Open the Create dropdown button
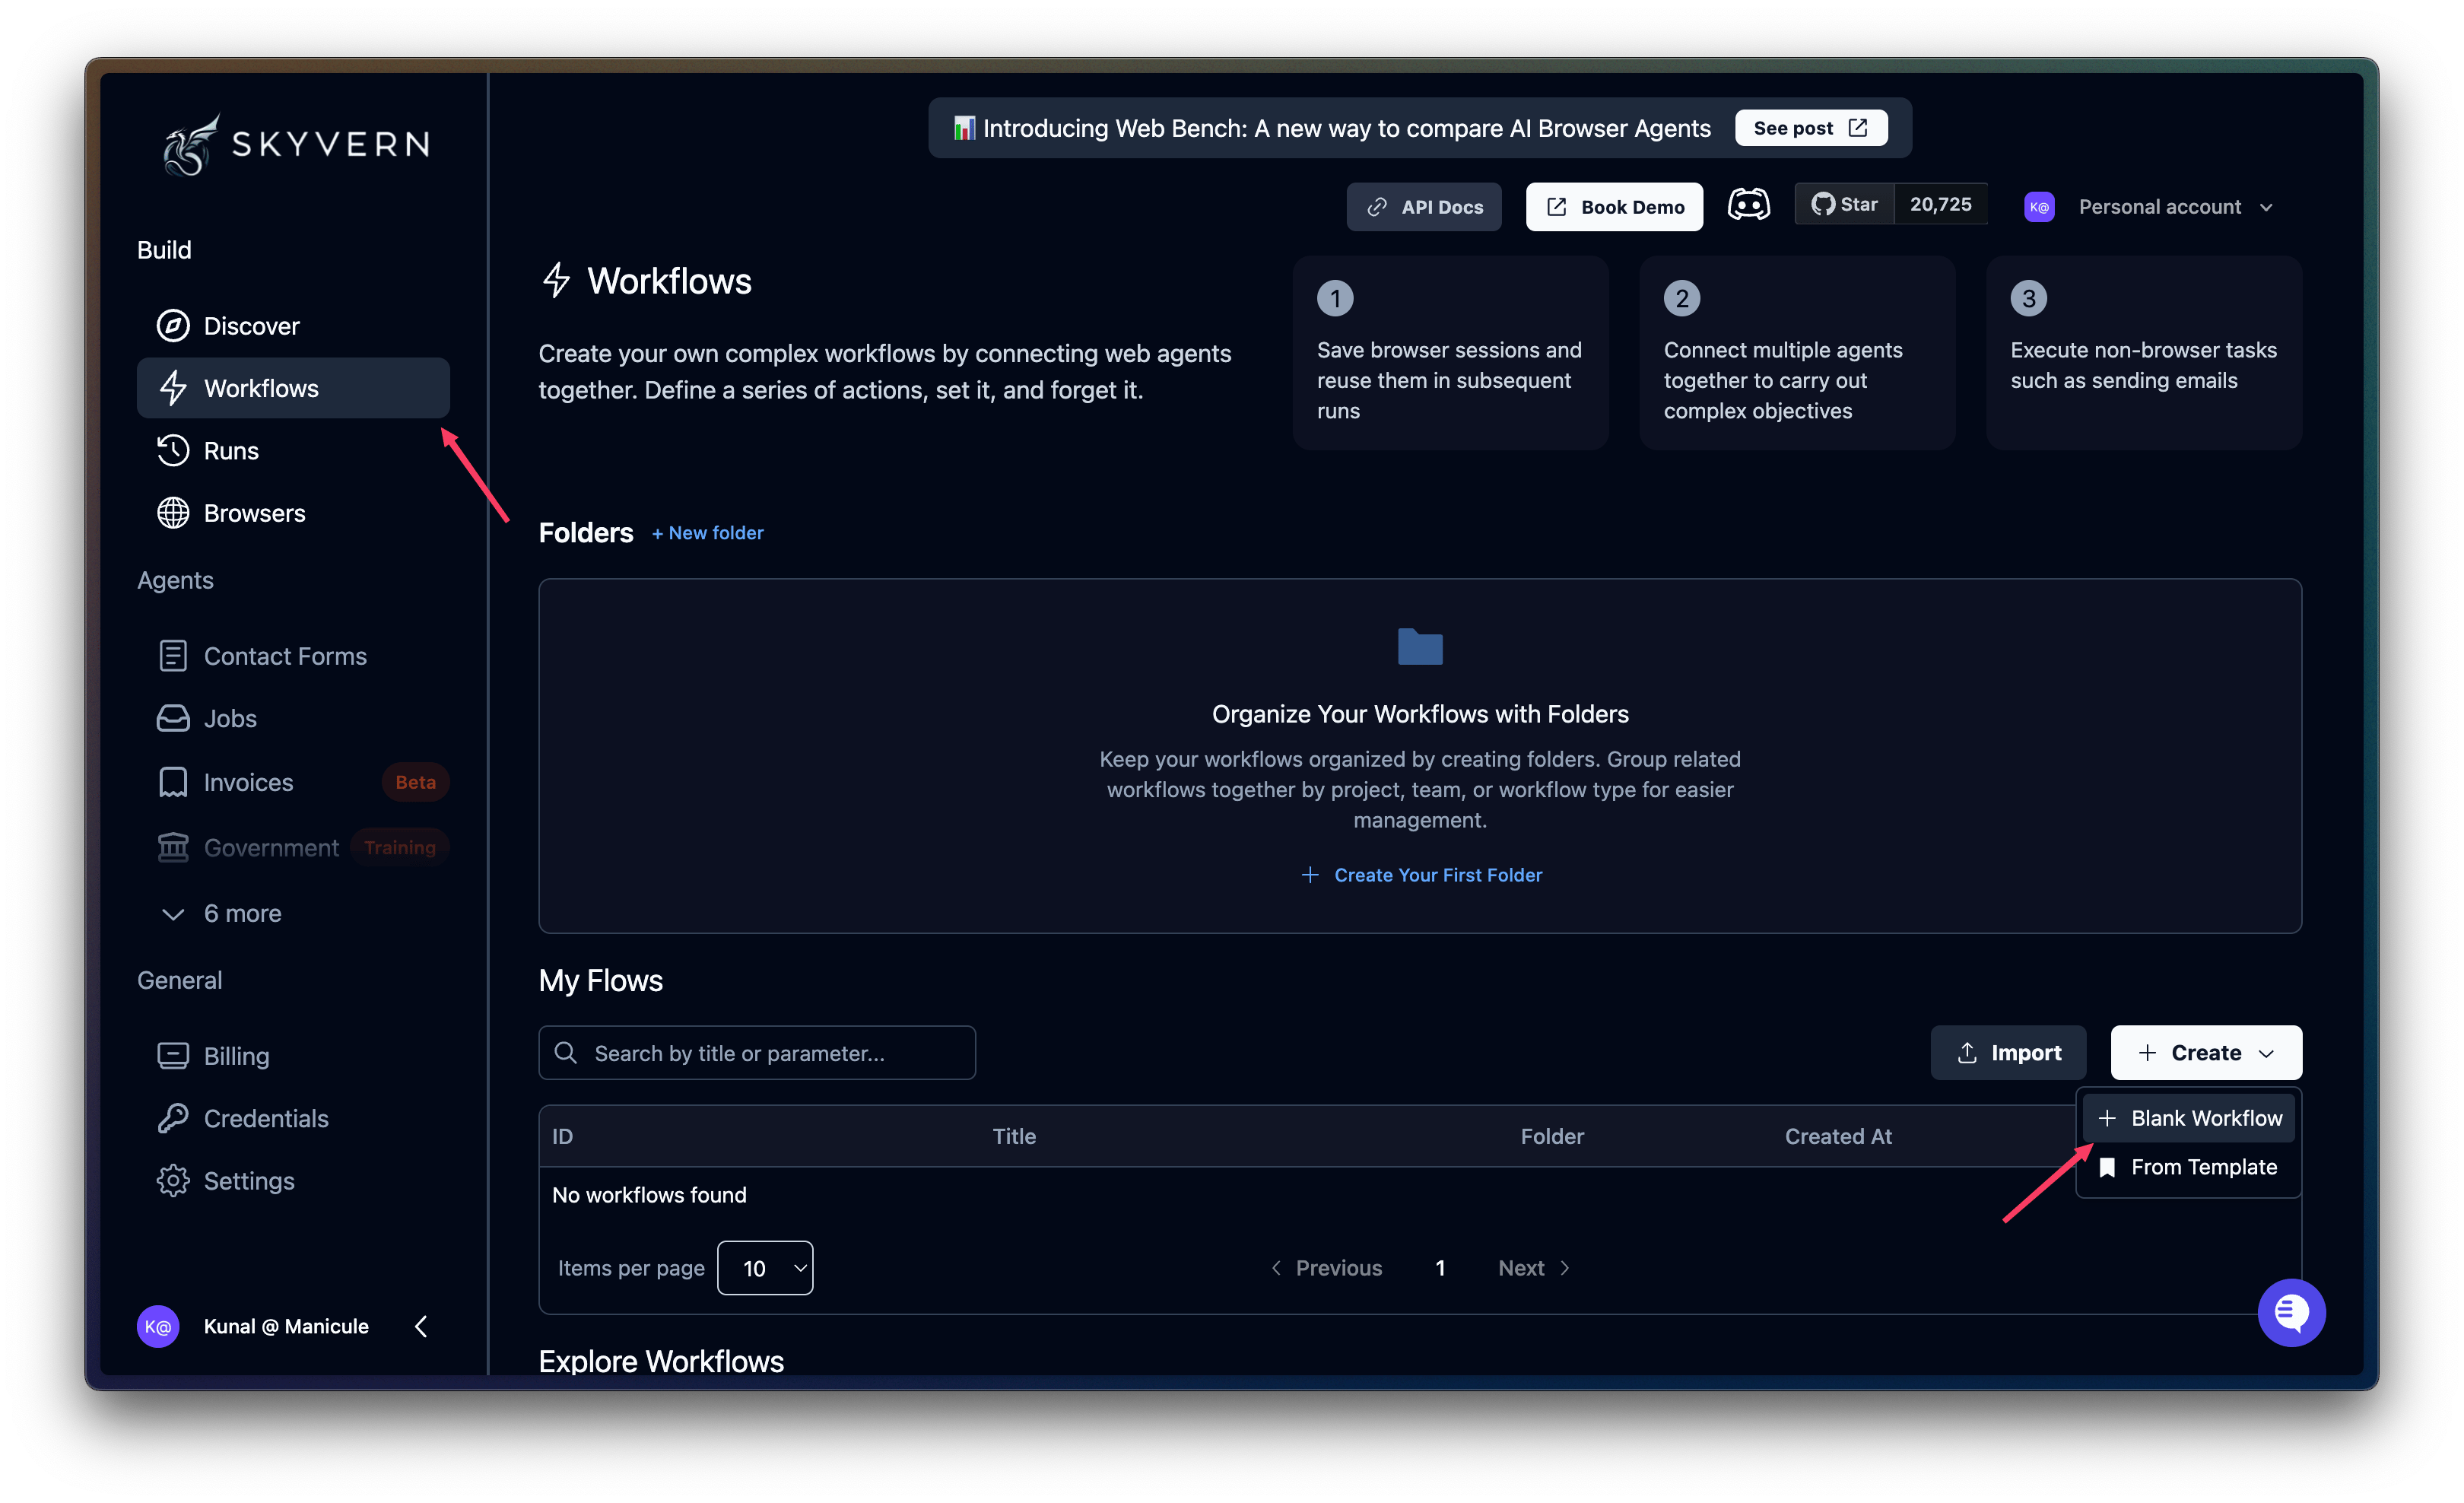Viewport: 2464px width, 1503px height. 2206,1052
